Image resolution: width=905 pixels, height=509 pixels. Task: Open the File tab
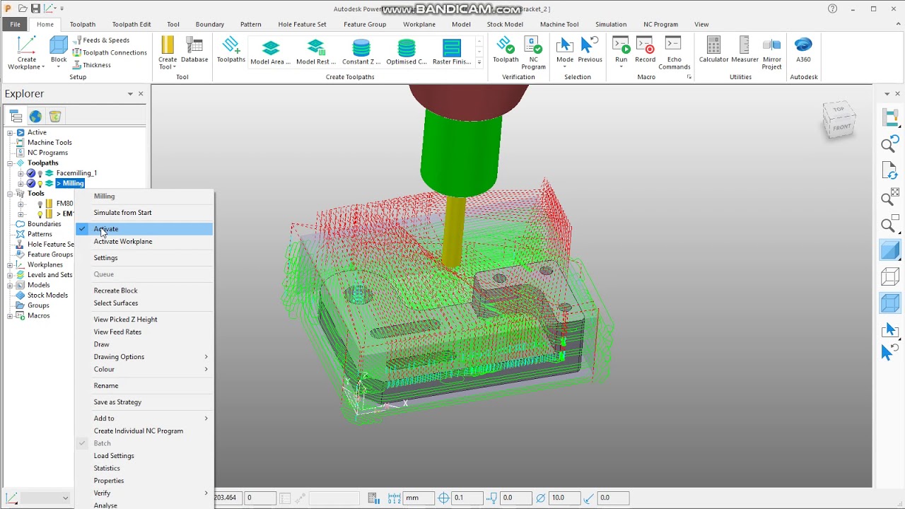coord(15,24)
